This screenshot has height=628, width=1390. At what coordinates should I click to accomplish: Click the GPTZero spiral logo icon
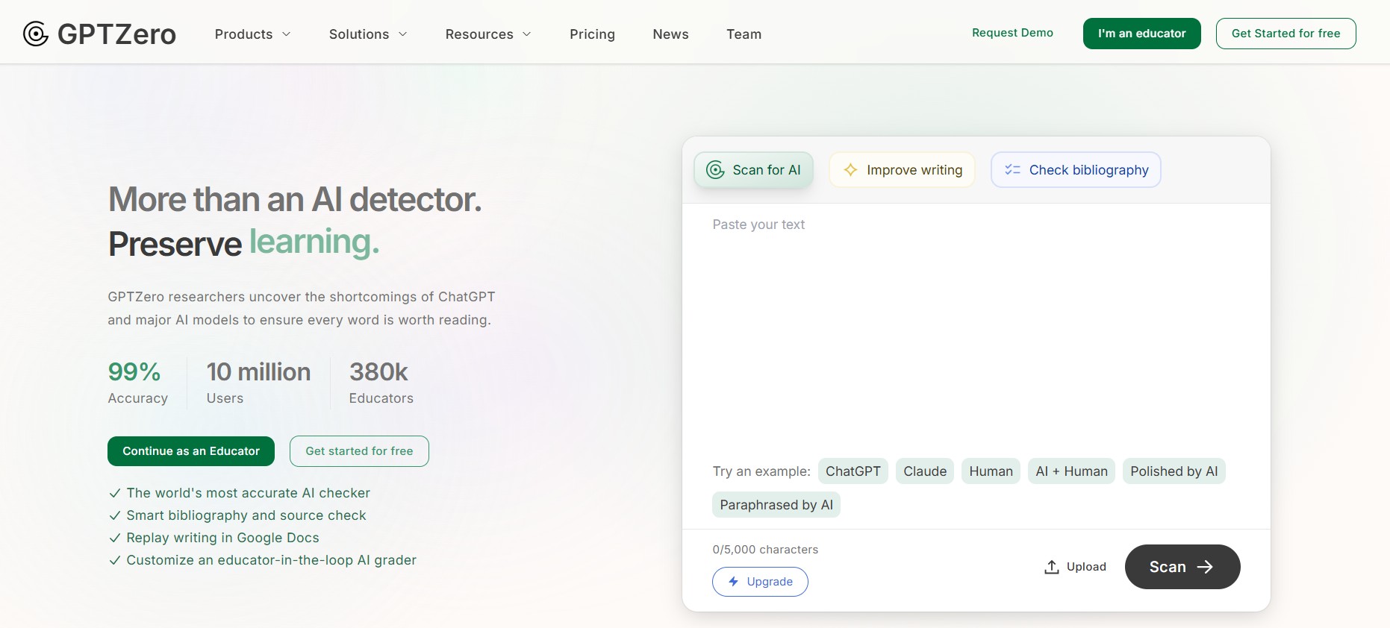36,34
